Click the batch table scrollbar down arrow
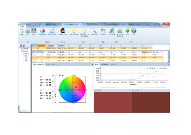Viewport: 191px width, 135px height. coord(169,62)
